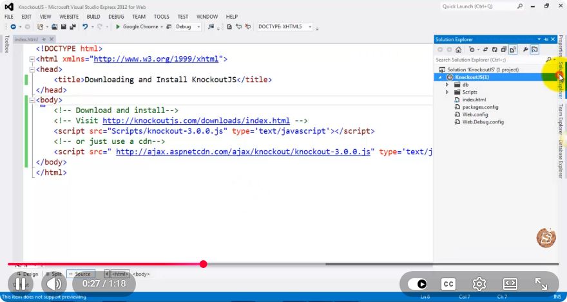Open Properties via wrench icon
The height and width of the screenshot is (302, 567).
coord(525,49)
